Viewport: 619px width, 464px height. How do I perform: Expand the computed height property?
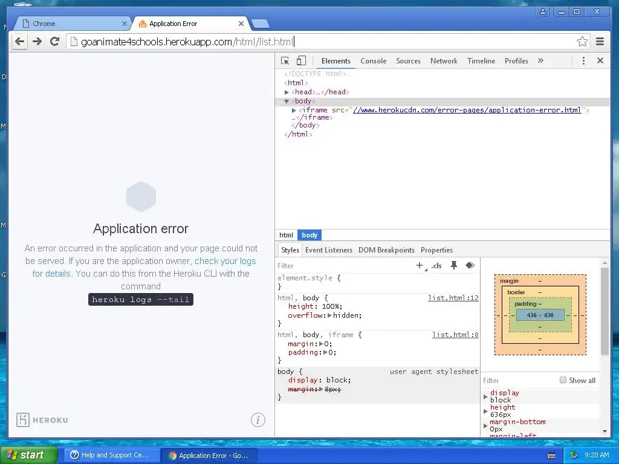(x=485, y=411)
